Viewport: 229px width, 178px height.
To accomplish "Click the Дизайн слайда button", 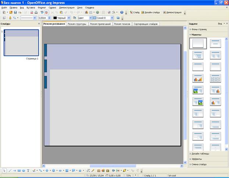I will click(150, 12).
